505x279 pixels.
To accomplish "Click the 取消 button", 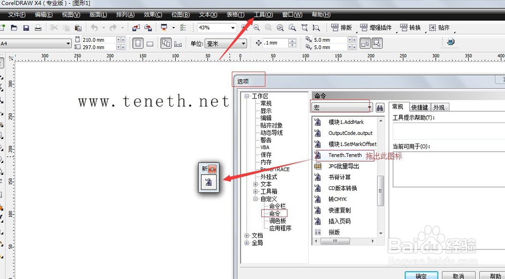I will click(x=459, y=275).
